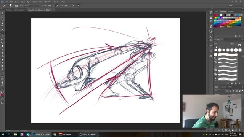Click the brush Size slider in Brush Presets
The height and width of the screenshot is (137, 244).
pos(226,46)
